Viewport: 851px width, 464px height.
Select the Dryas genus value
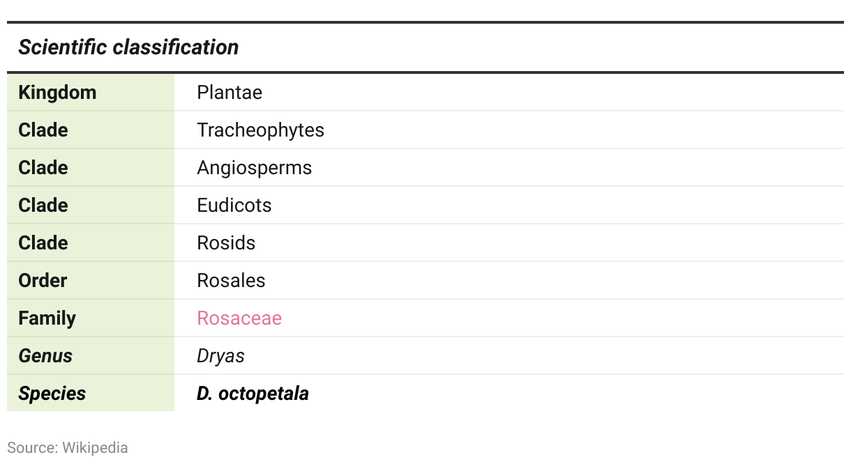pos(220,356)
